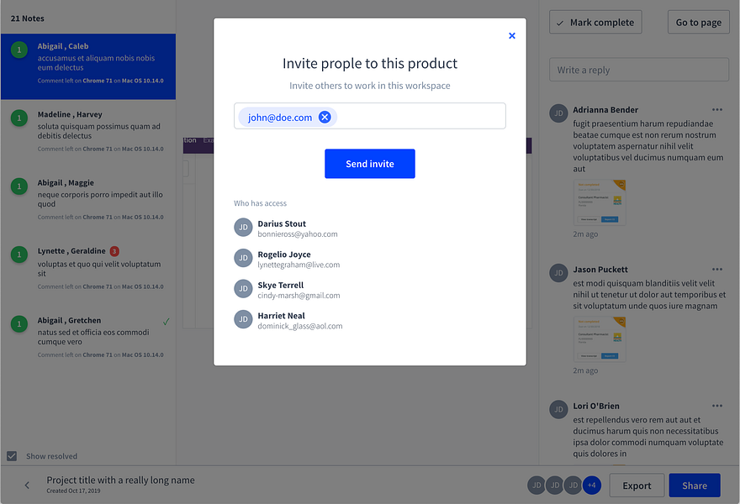Remove john@doe.com email chip
Viewport: 740px width, 504px height.
[325, 118]
